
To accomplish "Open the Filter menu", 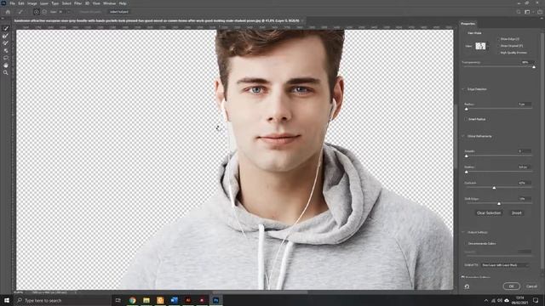I will tap(77, 3).
